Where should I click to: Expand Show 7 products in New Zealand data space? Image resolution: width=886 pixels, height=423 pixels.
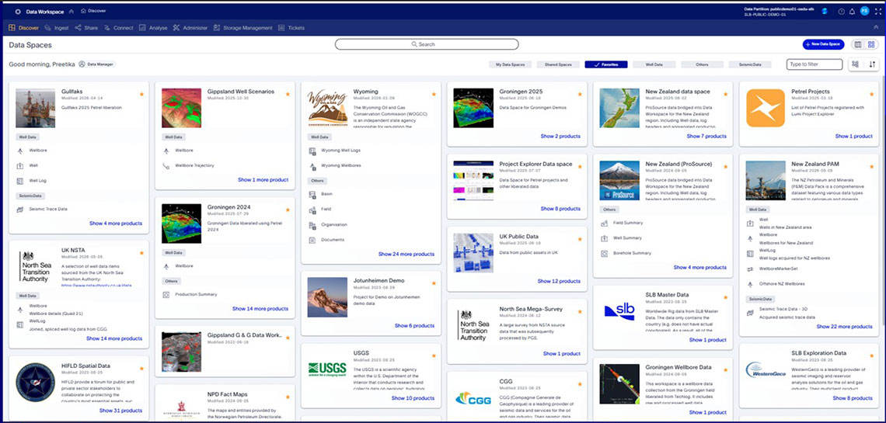click(x=706, y=137)
